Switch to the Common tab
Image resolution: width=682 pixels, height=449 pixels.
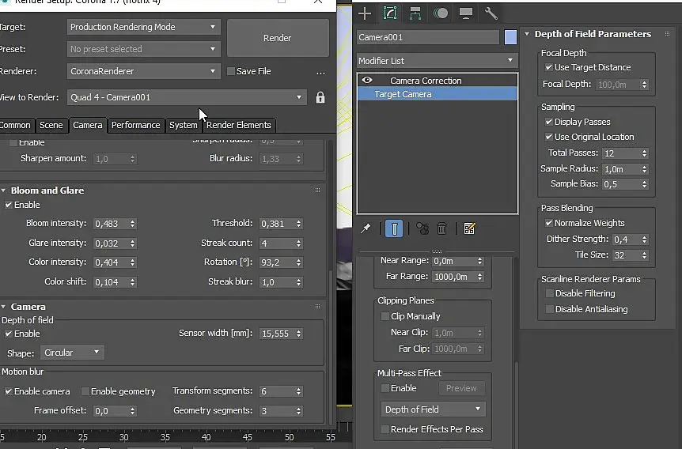pos(16,125)
